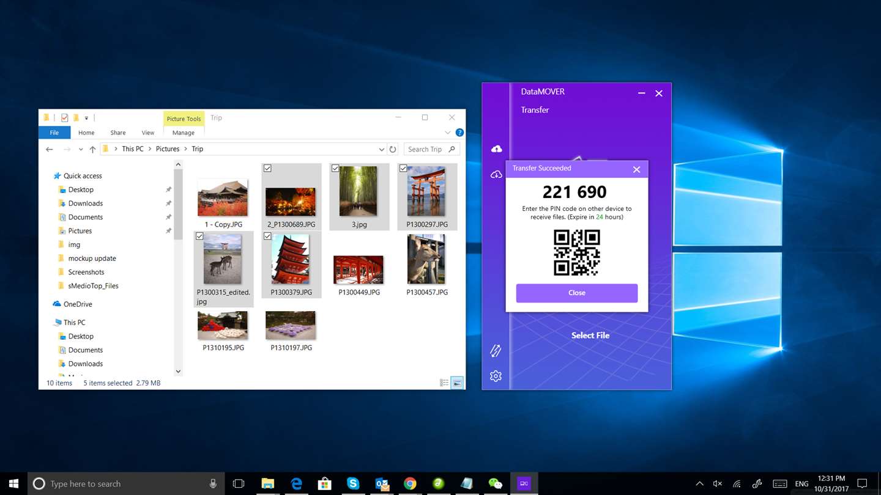
Task: Open the img folder in navigation pane
Action: coord(74,244)
